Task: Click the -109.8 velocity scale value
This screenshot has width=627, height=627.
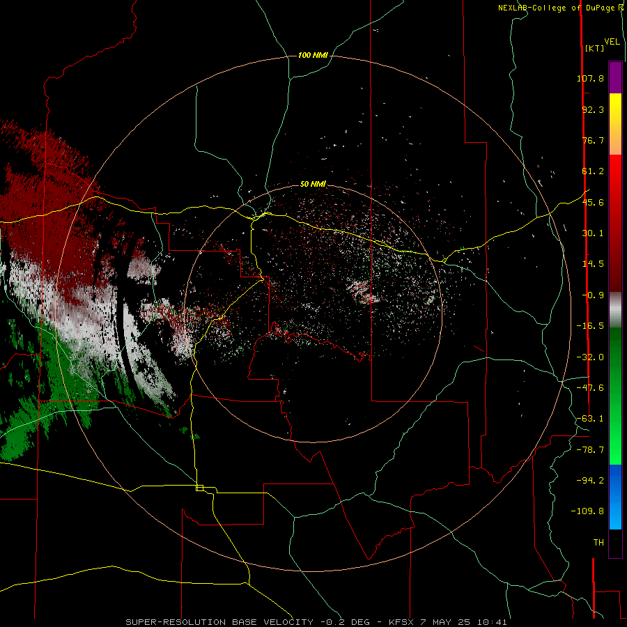Action: [x=587, y=511]
